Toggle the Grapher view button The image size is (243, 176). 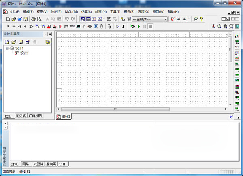[x=100, y=19]
